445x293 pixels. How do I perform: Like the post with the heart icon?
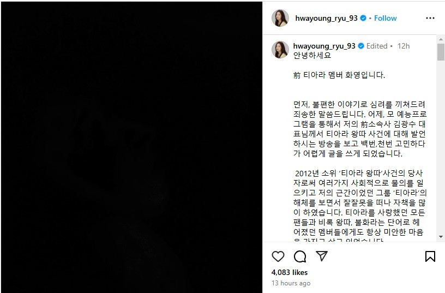tap(278, 256)
